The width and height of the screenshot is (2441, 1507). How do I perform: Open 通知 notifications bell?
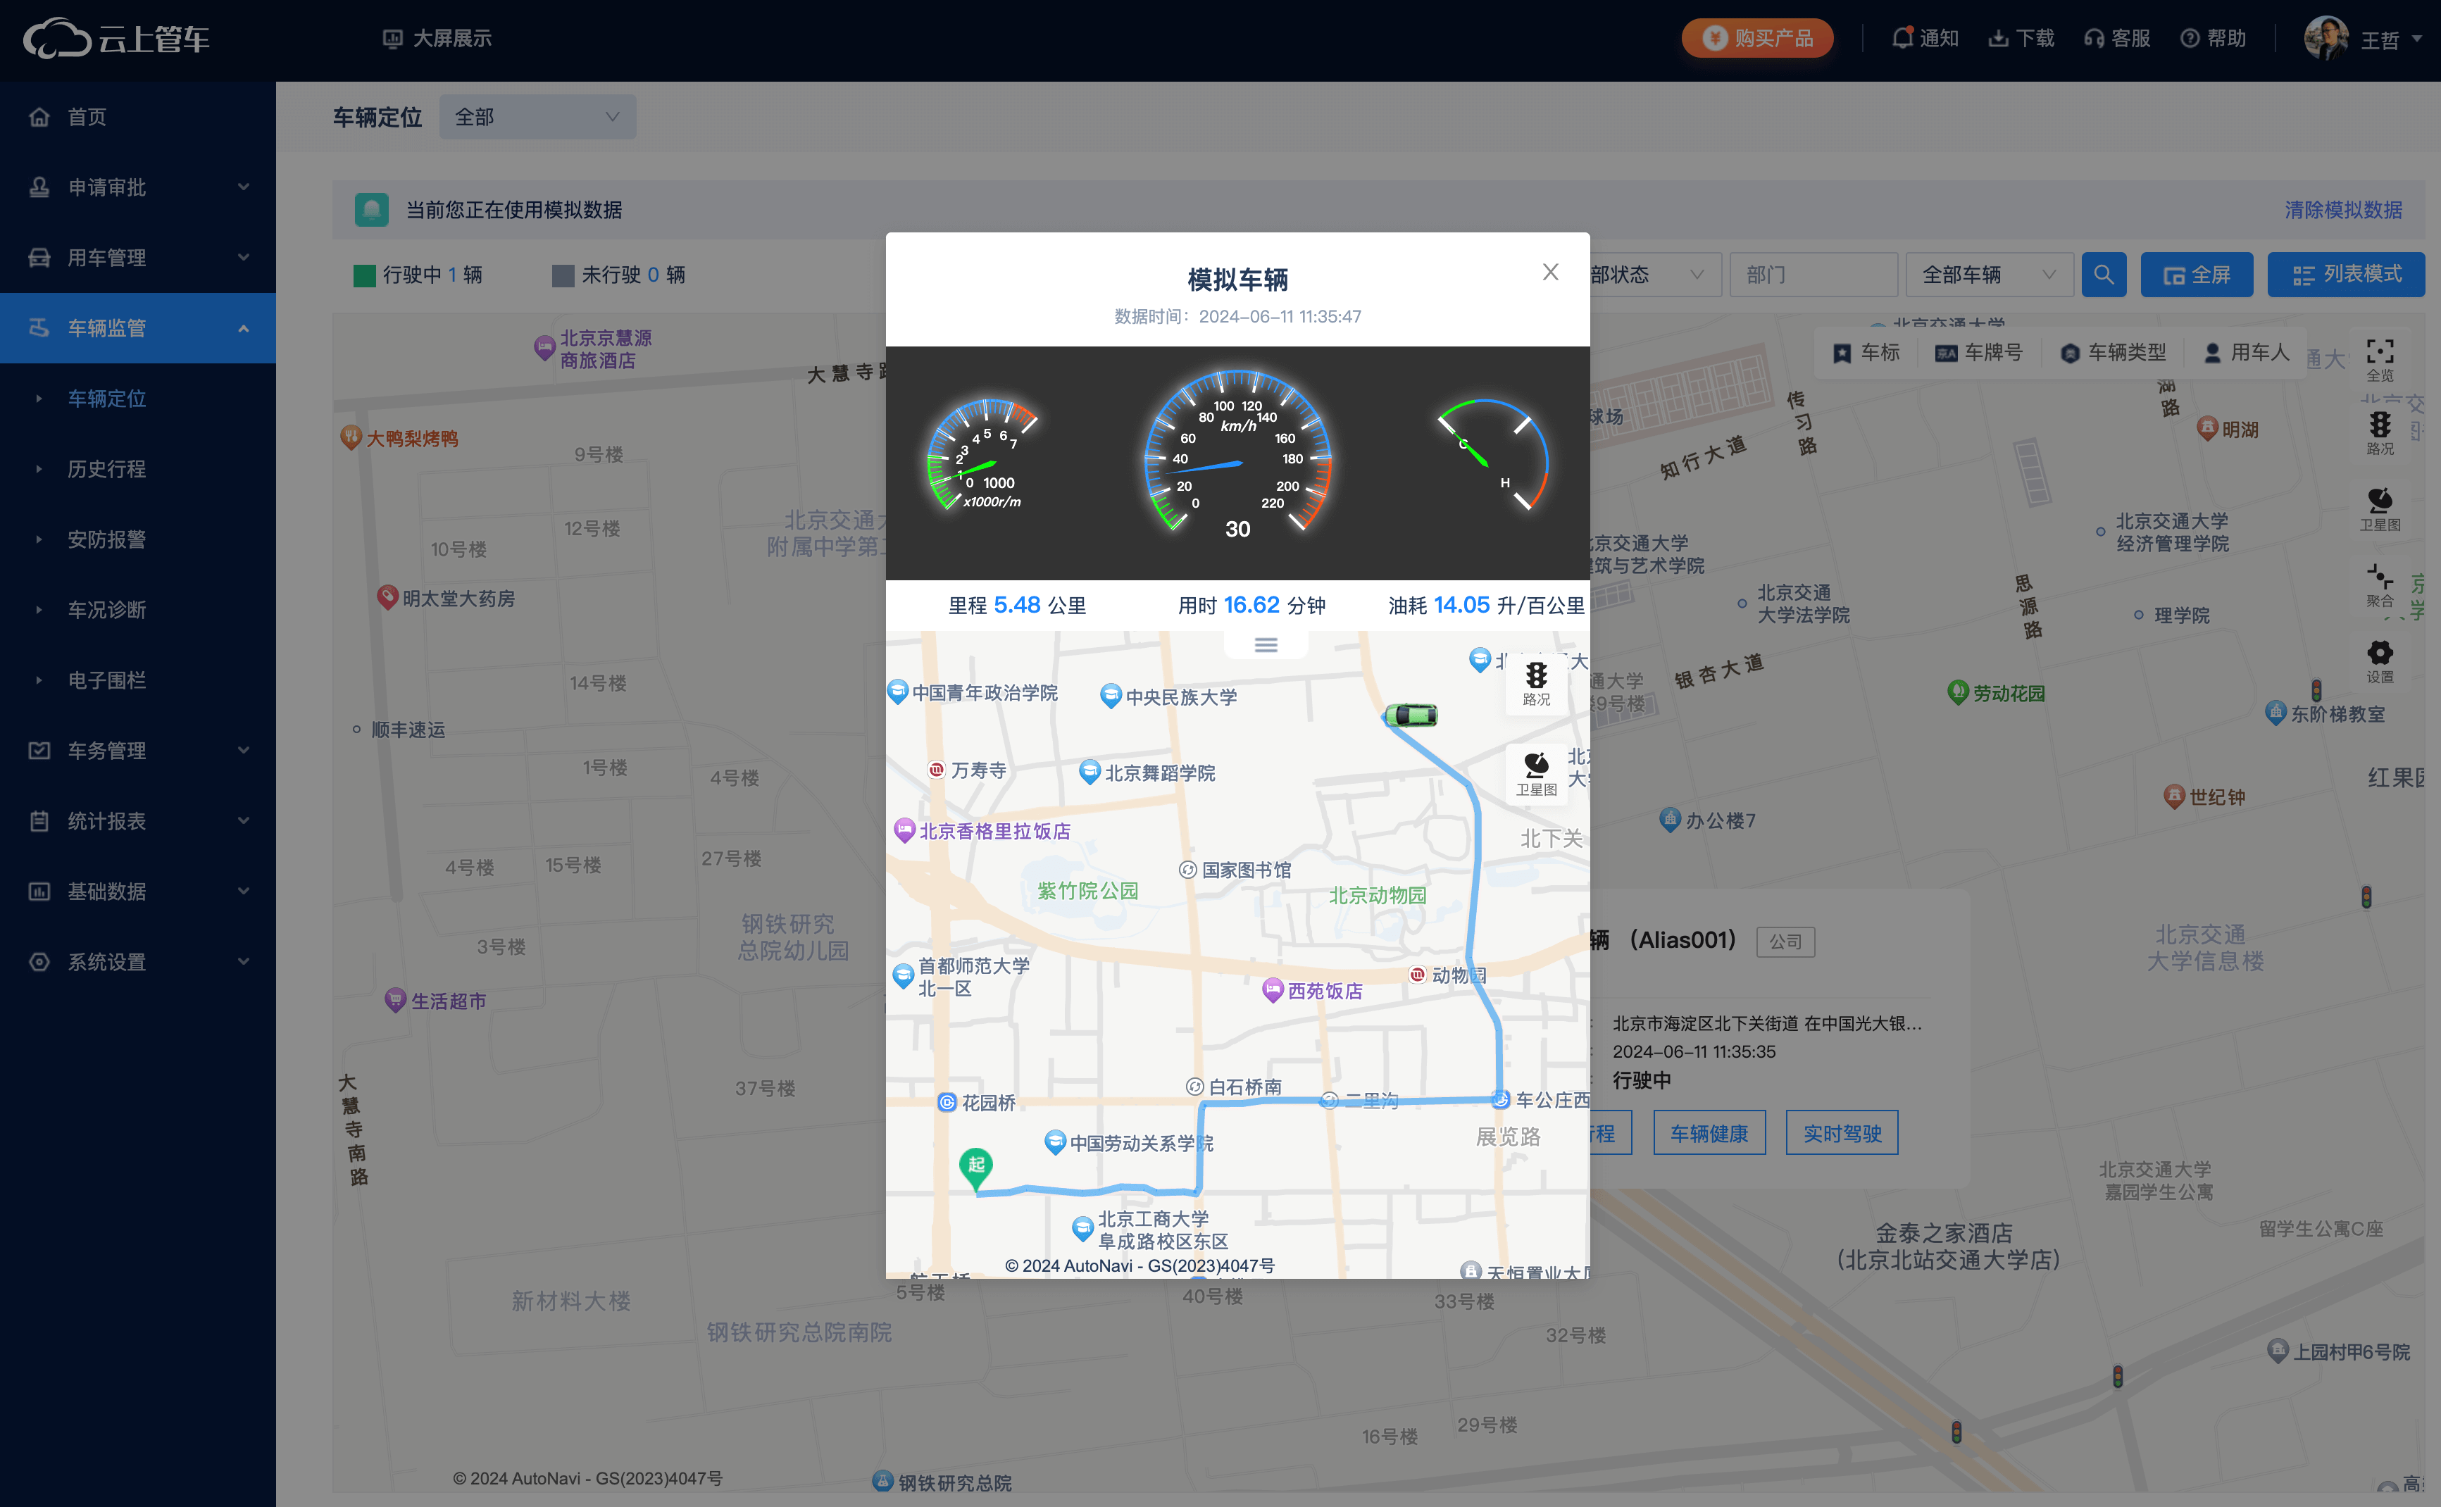(x=1925, y=39)
